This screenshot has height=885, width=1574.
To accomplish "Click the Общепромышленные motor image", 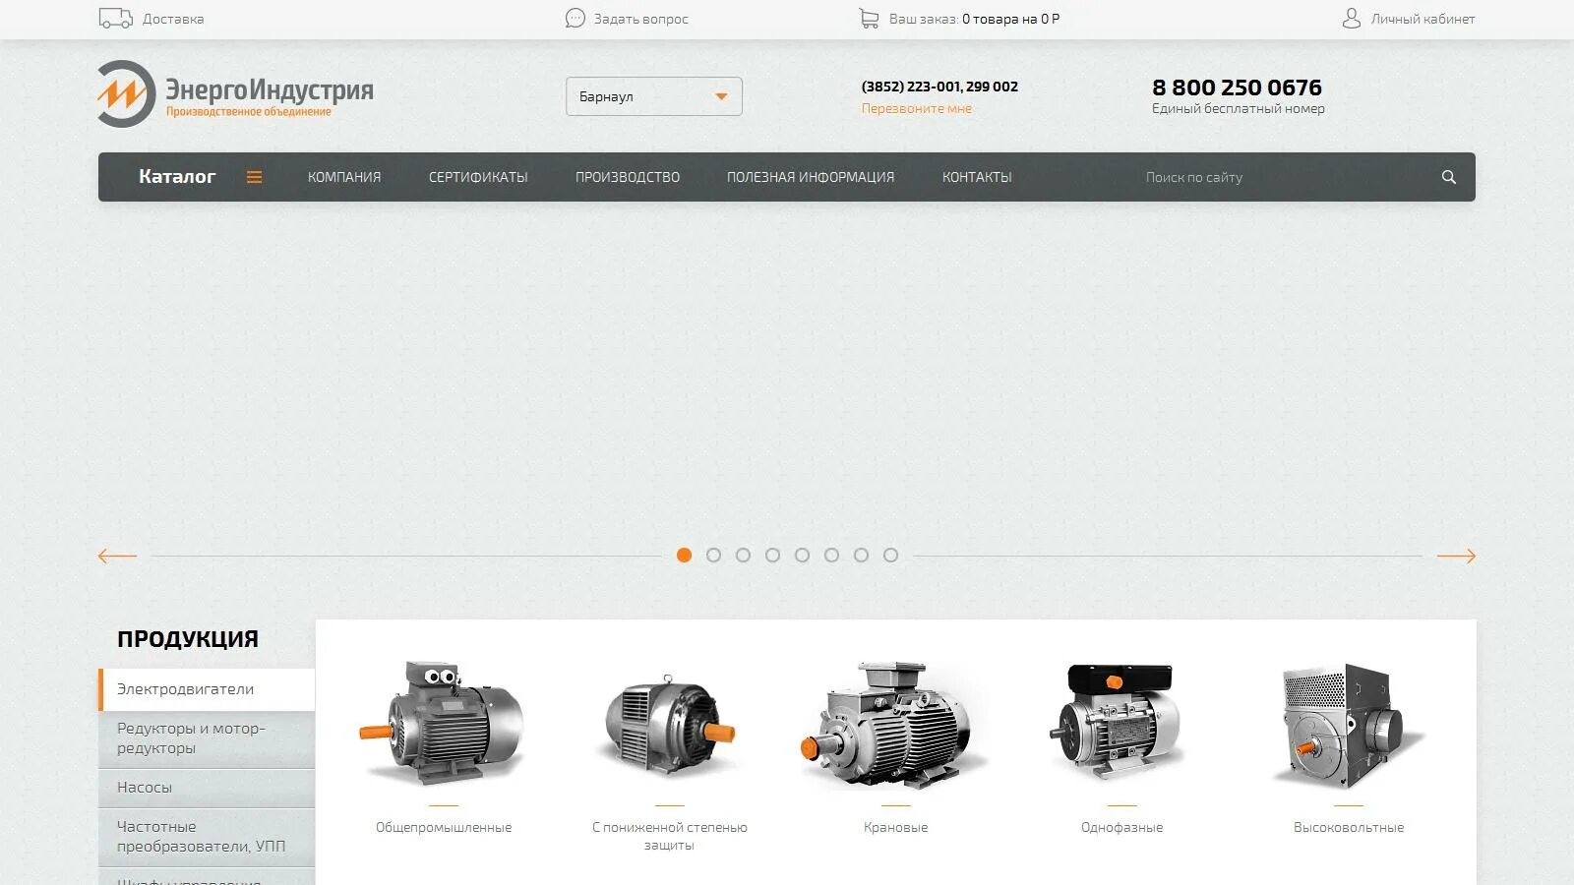I will click(x=443, y=723).
